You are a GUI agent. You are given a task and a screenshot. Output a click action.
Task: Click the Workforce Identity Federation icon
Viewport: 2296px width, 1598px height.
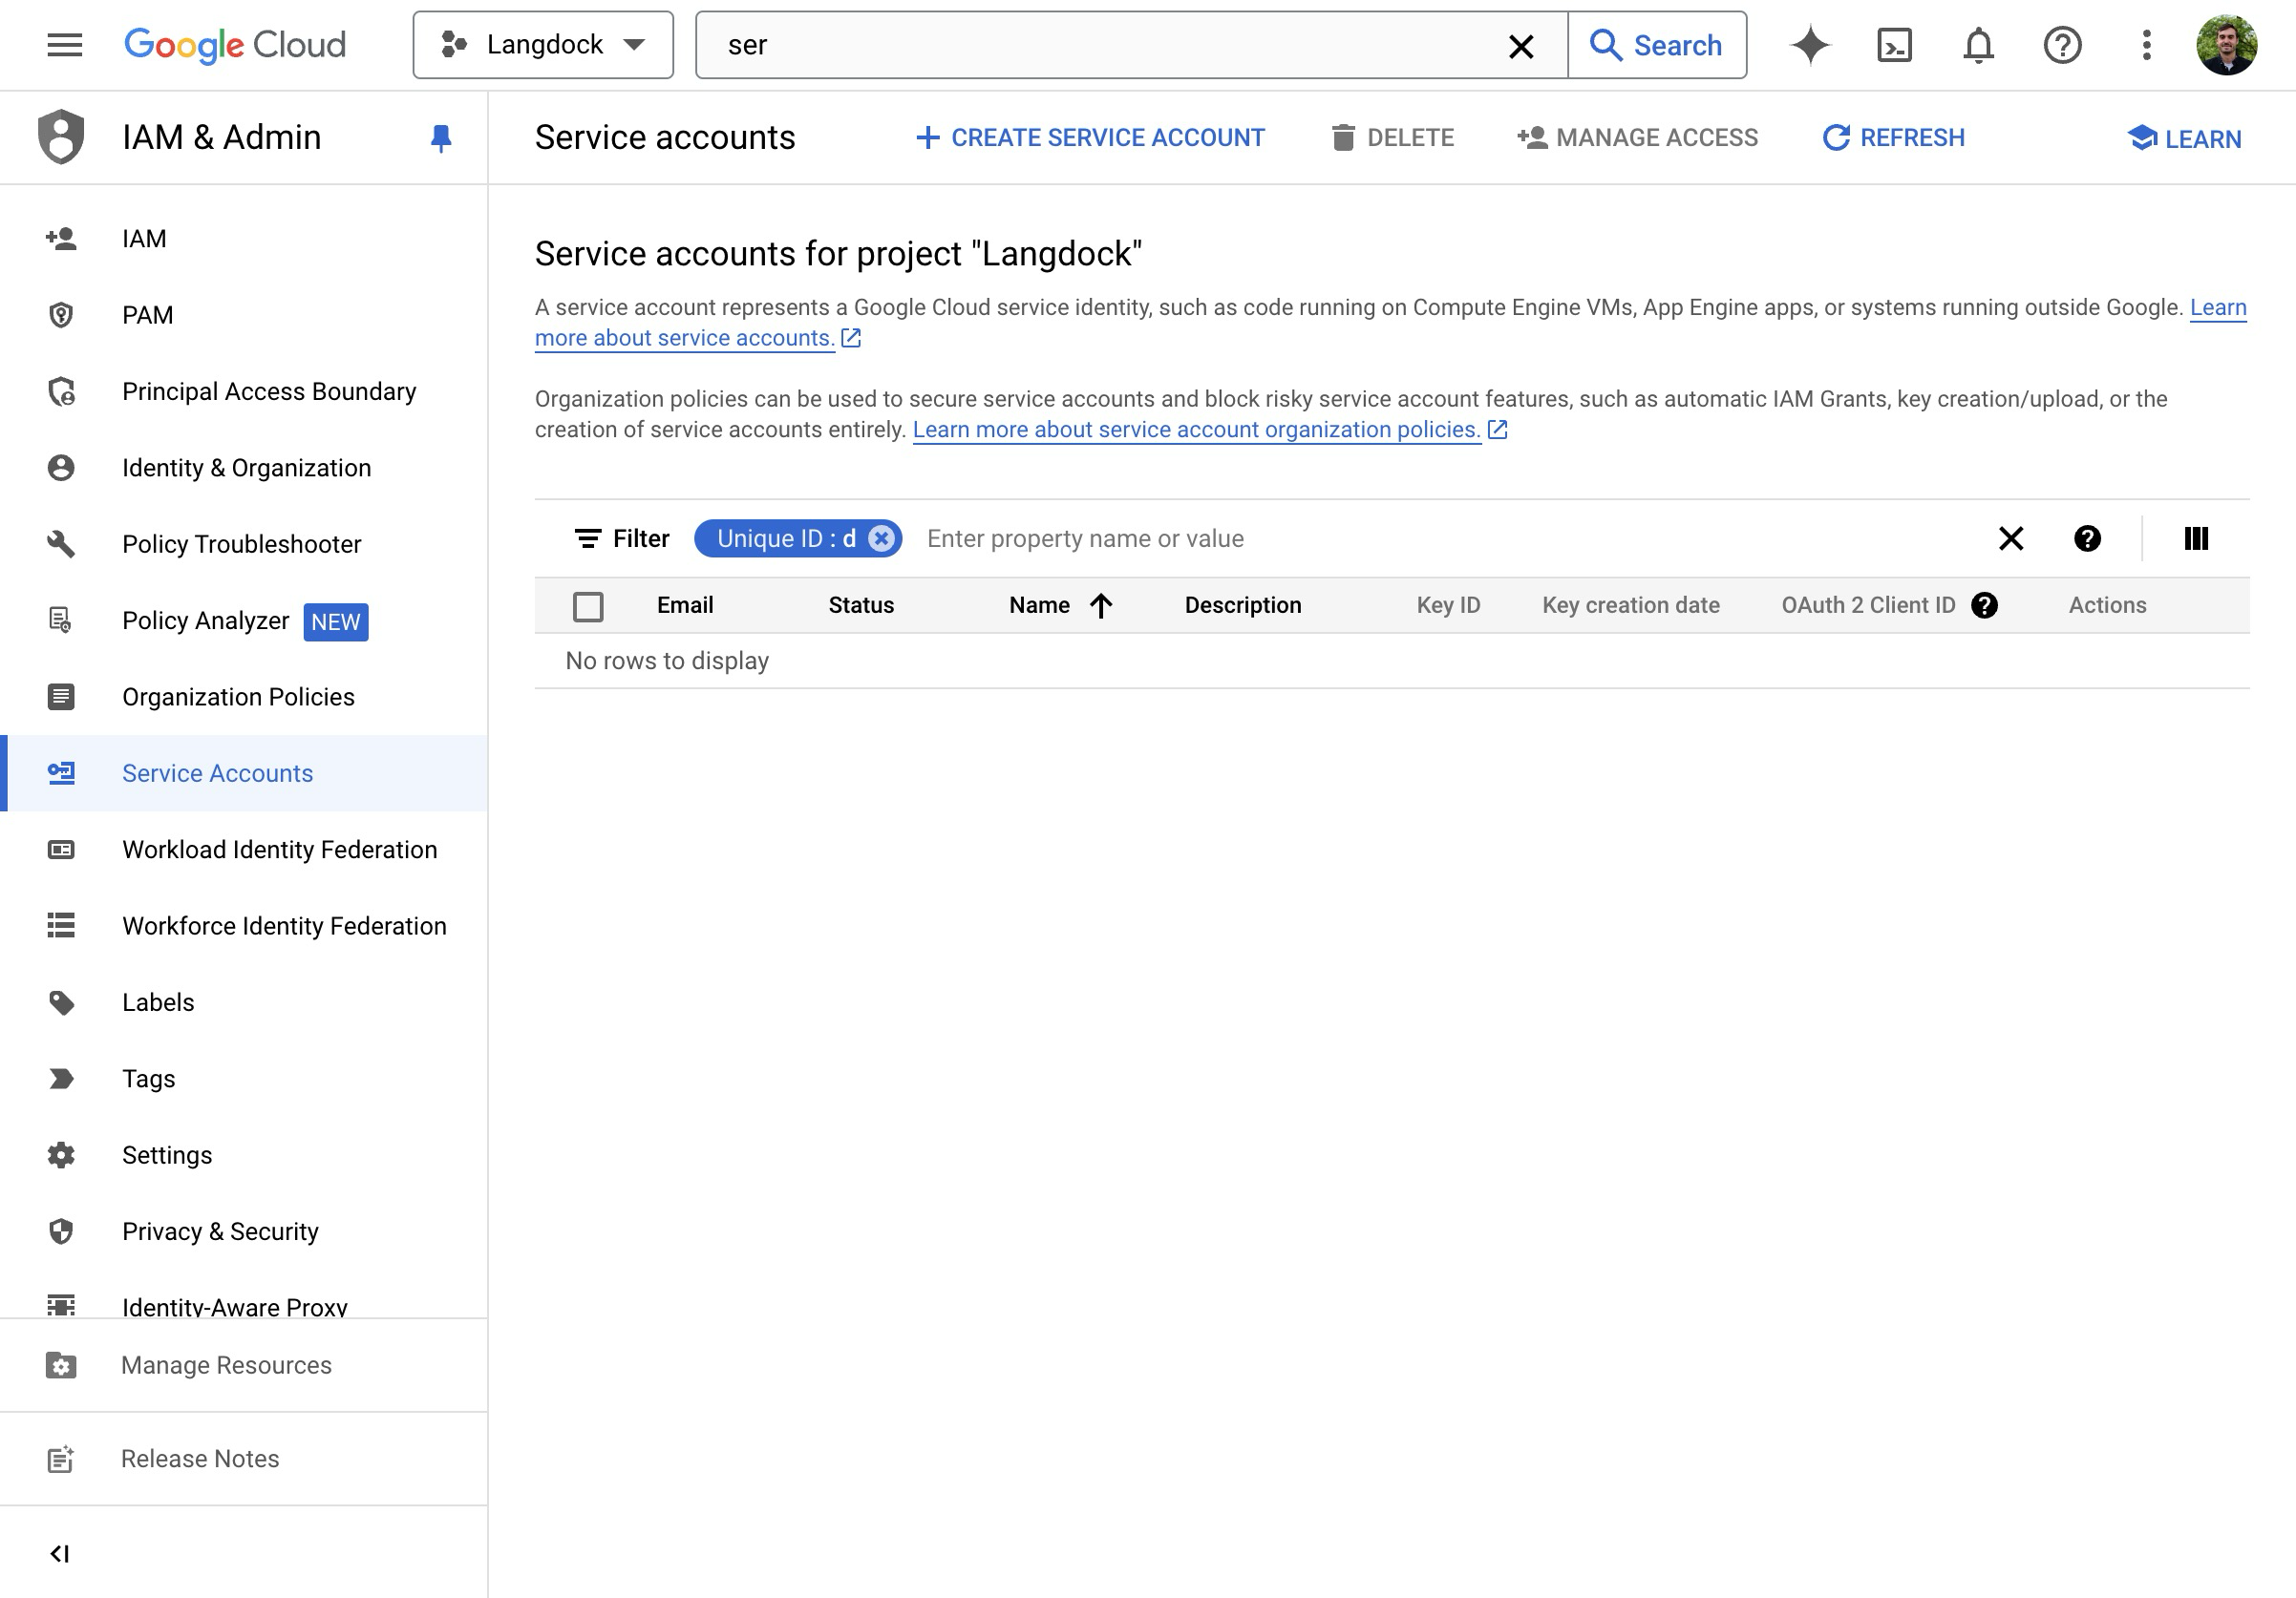[61, 926]
